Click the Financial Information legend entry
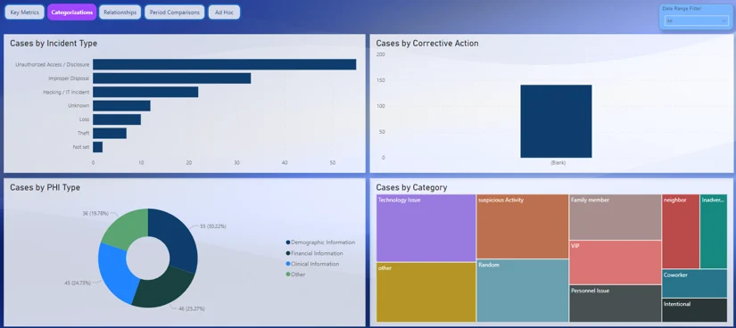The height and width of the screenshot is (328, 736). point(314,253)
